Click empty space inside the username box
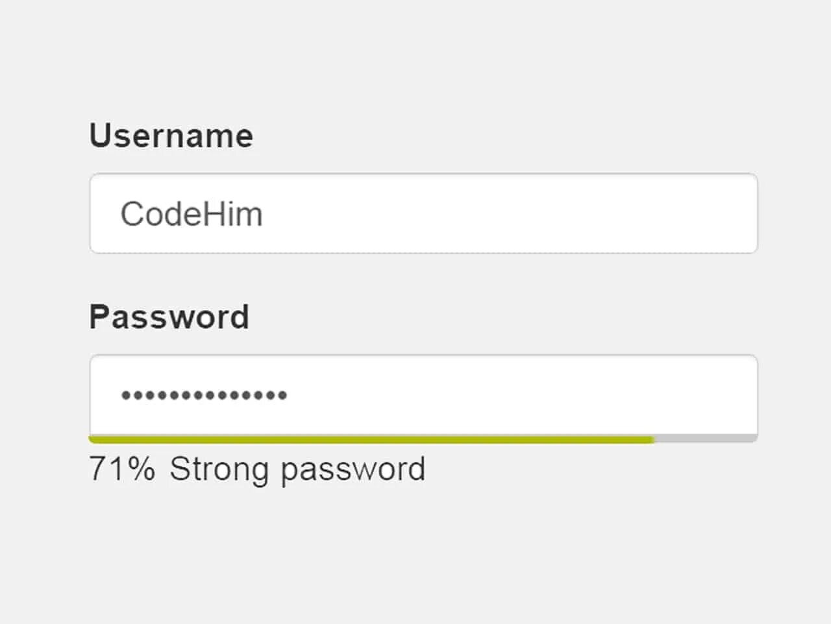The image size is (831, 624). [x=519, y=214]
